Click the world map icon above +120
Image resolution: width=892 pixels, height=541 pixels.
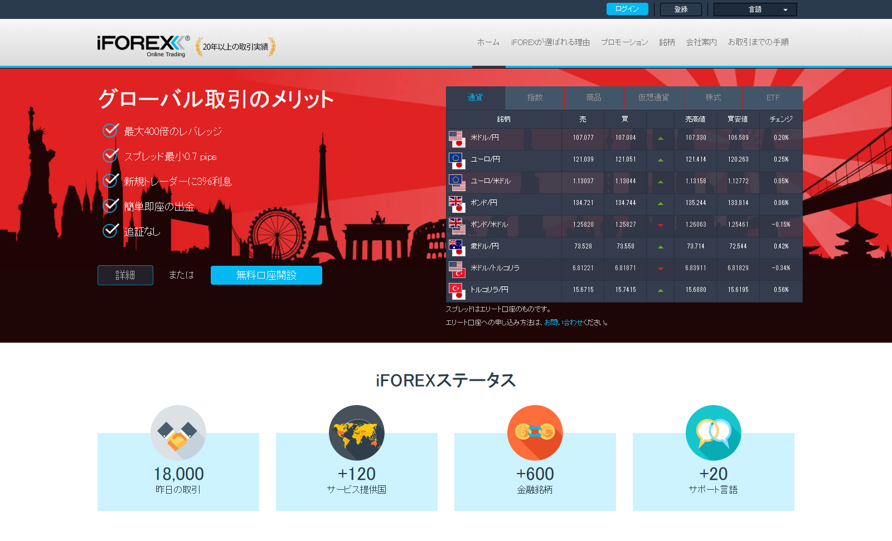tap(357, 433)
